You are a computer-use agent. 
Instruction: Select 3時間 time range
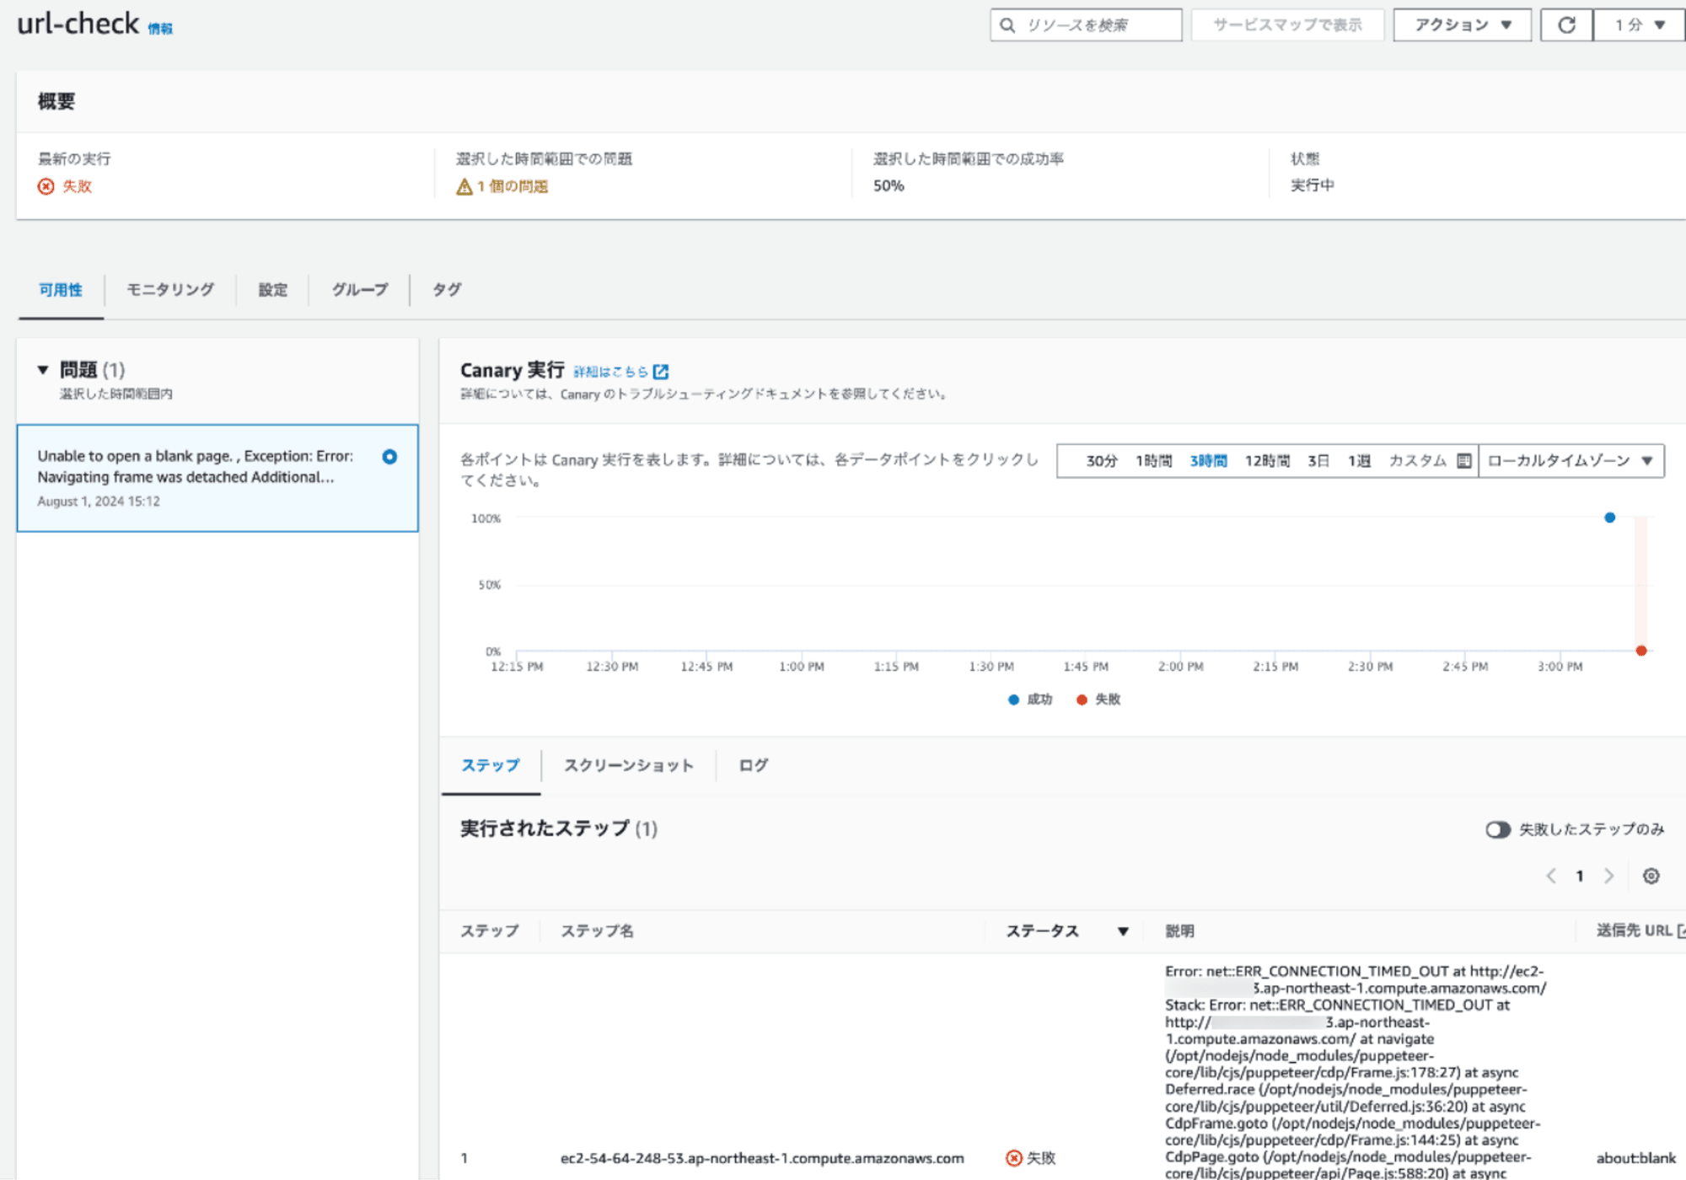1209,461
